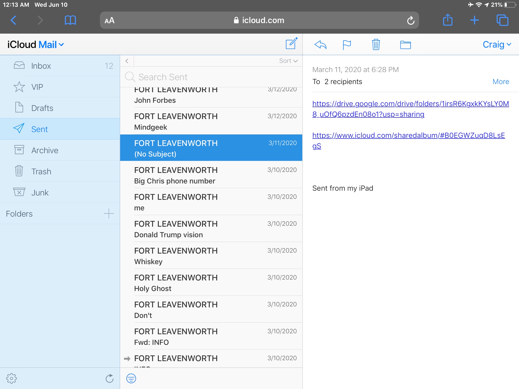This screenshot has height=389, width=519.
Task: Toggle the message filter icon
Action: pyautogui.click(x=131, y=378)
